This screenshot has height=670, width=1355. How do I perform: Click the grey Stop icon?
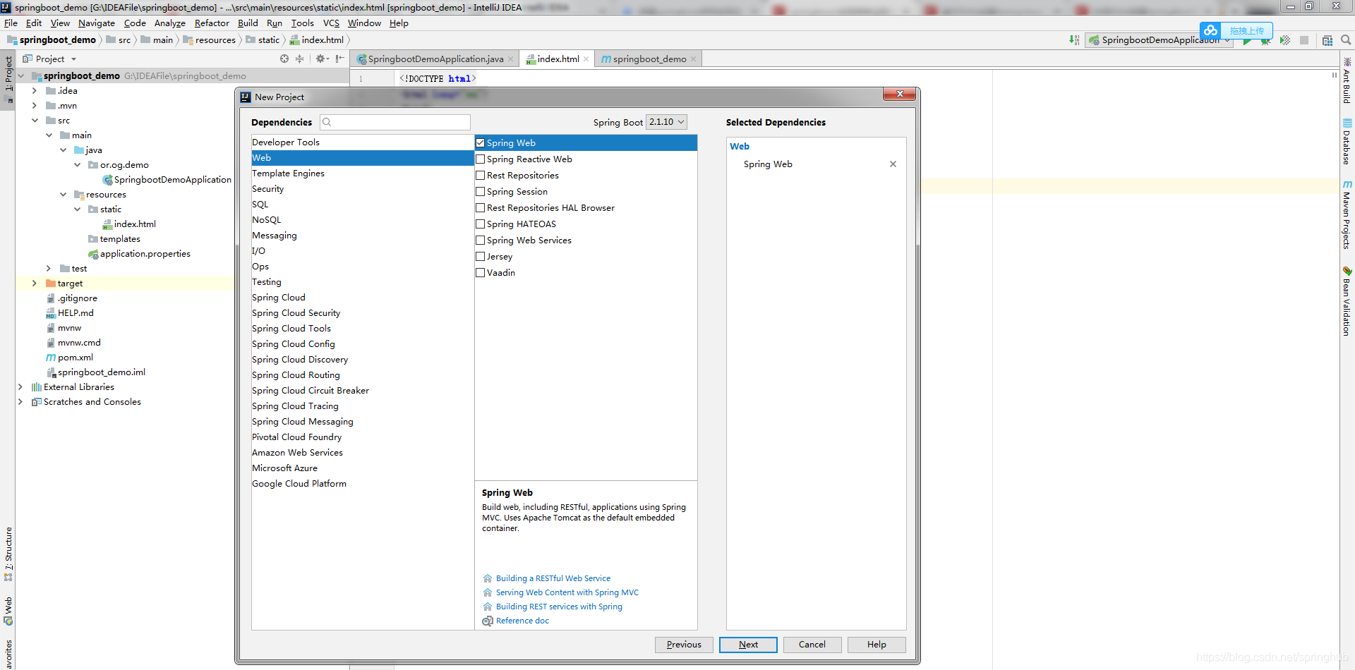pos(1304,40)
